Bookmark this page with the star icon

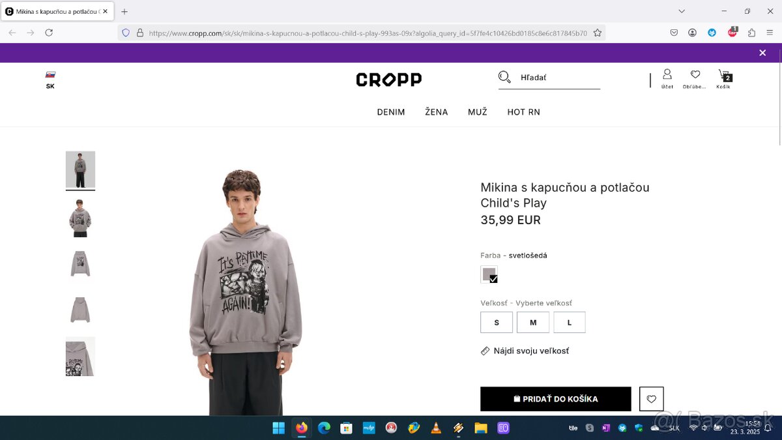click(597, 33)
